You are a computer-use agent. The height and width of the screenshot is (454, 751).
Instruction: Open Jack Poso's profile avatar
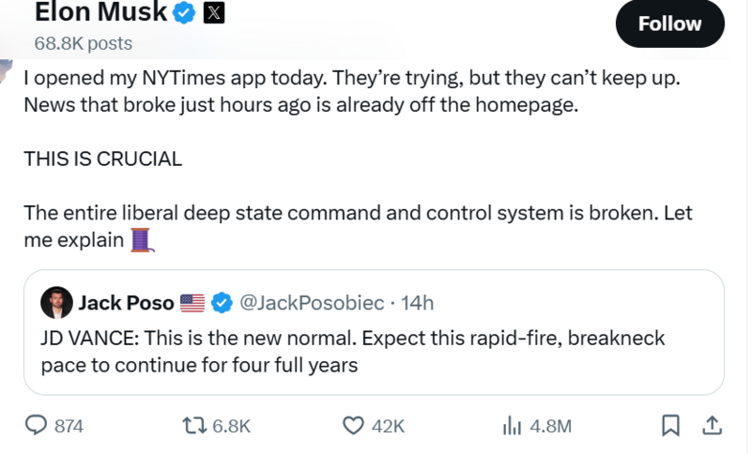[x=56, y=302]
